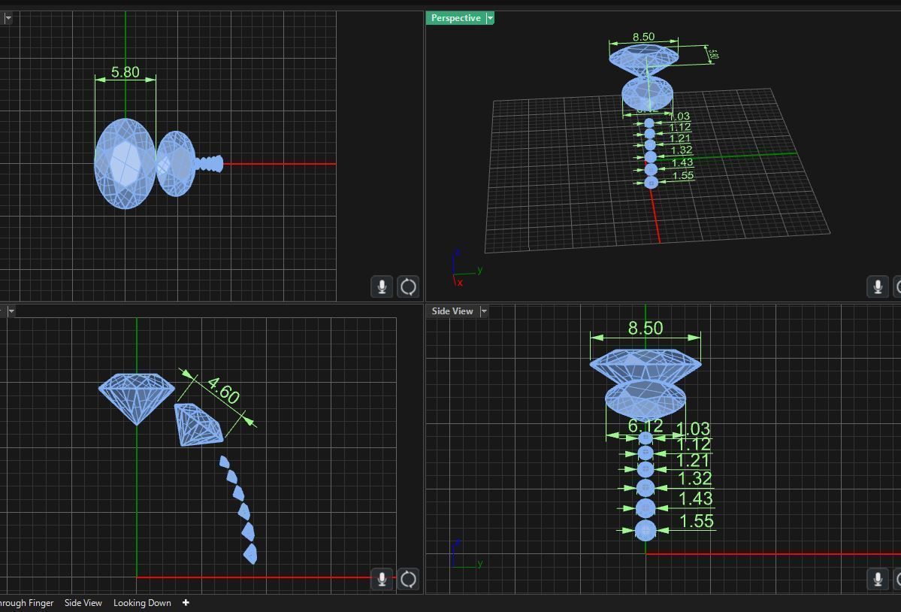Viewport: 901px width, 612px height.
Task: Select the 1.43 dimension in Side View
Action: coord(696,498)
